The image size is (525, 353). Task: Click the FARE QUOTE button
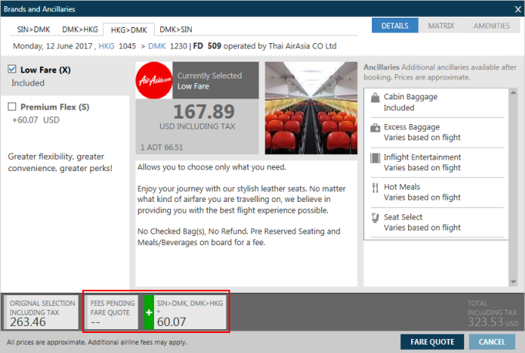tap(430, 341)
